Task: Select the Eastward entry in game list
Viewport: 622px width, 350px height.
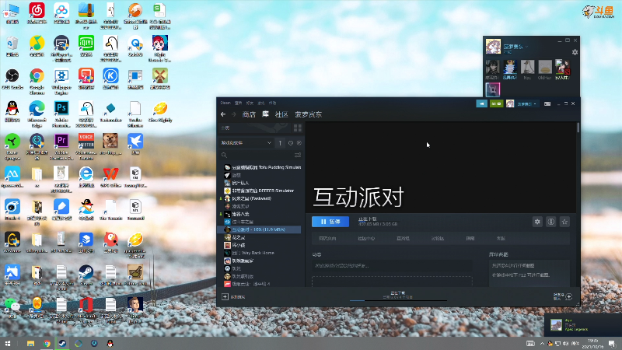Action: tap(248, 198)
